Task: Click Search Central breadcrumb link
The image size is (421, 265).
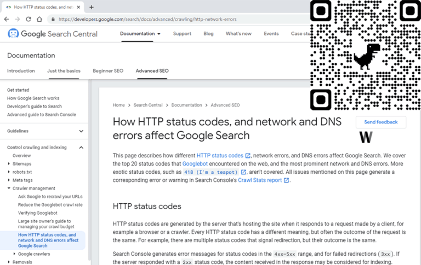Action: pos(148,105)
